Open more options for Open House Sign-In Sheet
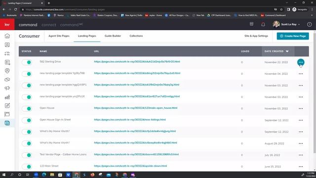This screenshot has height=178, width=316. (x=301, y=120)
